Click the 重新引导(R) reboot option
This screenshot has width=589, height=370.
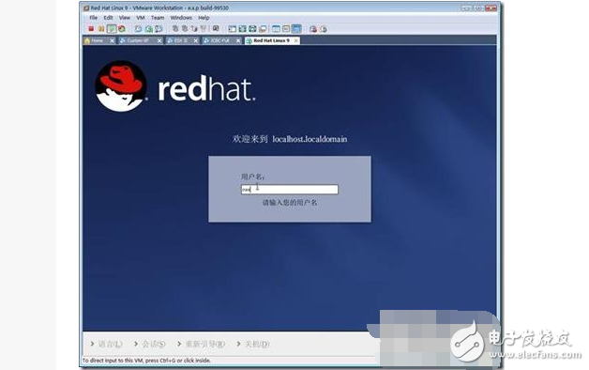click(x=201, y=344)
